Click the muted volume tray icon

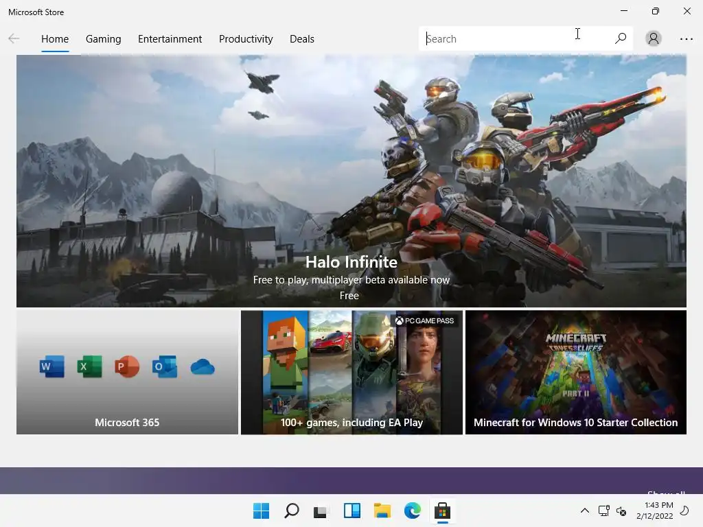click(x=621, y=511)
